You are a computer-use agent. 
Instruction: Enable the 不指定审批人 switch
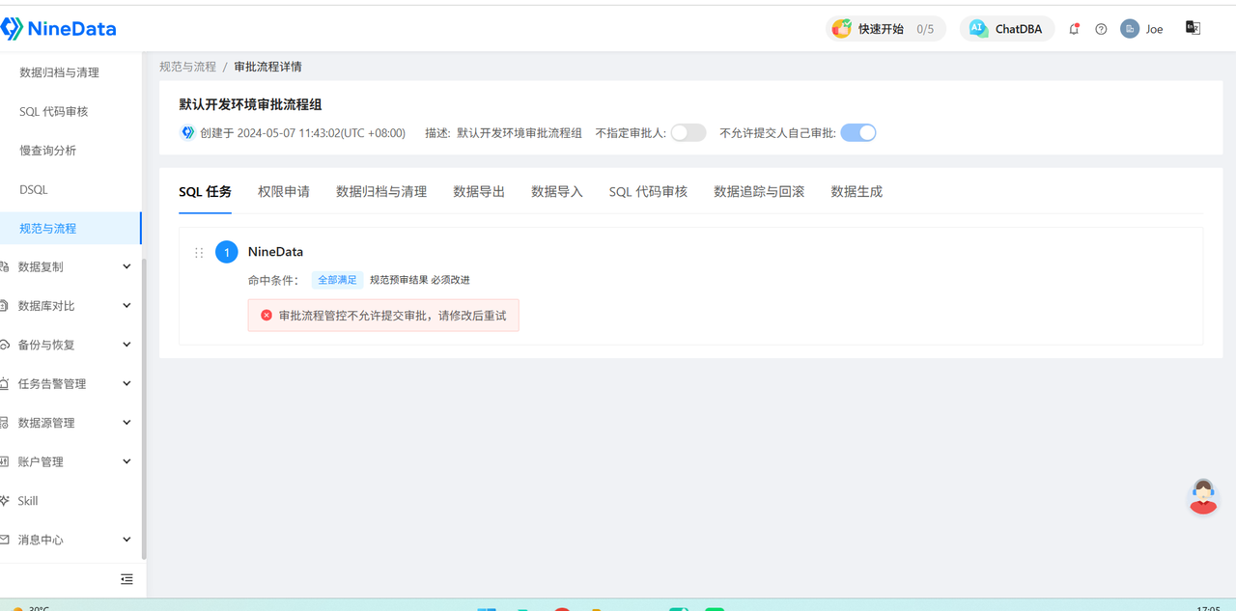(x=688, y=133)
